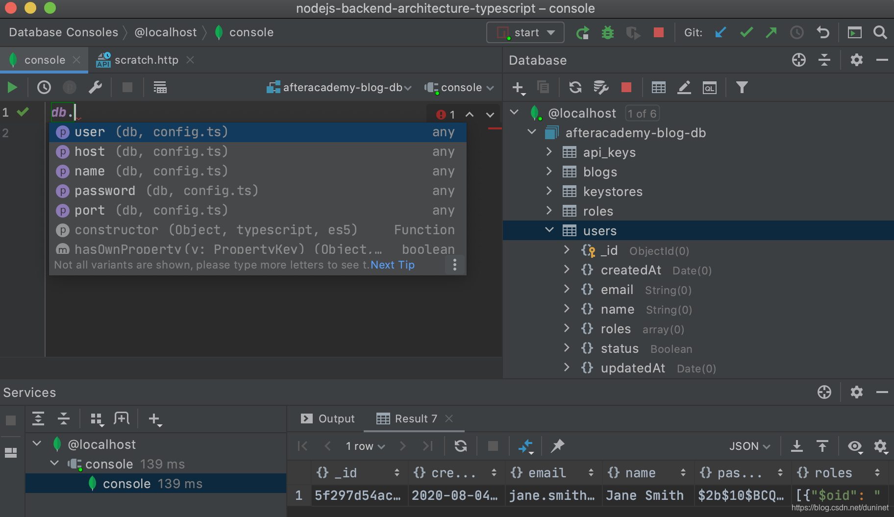The image size is (894, 517).
Task: Collapse the users collection node
Action: click(549, 230)
